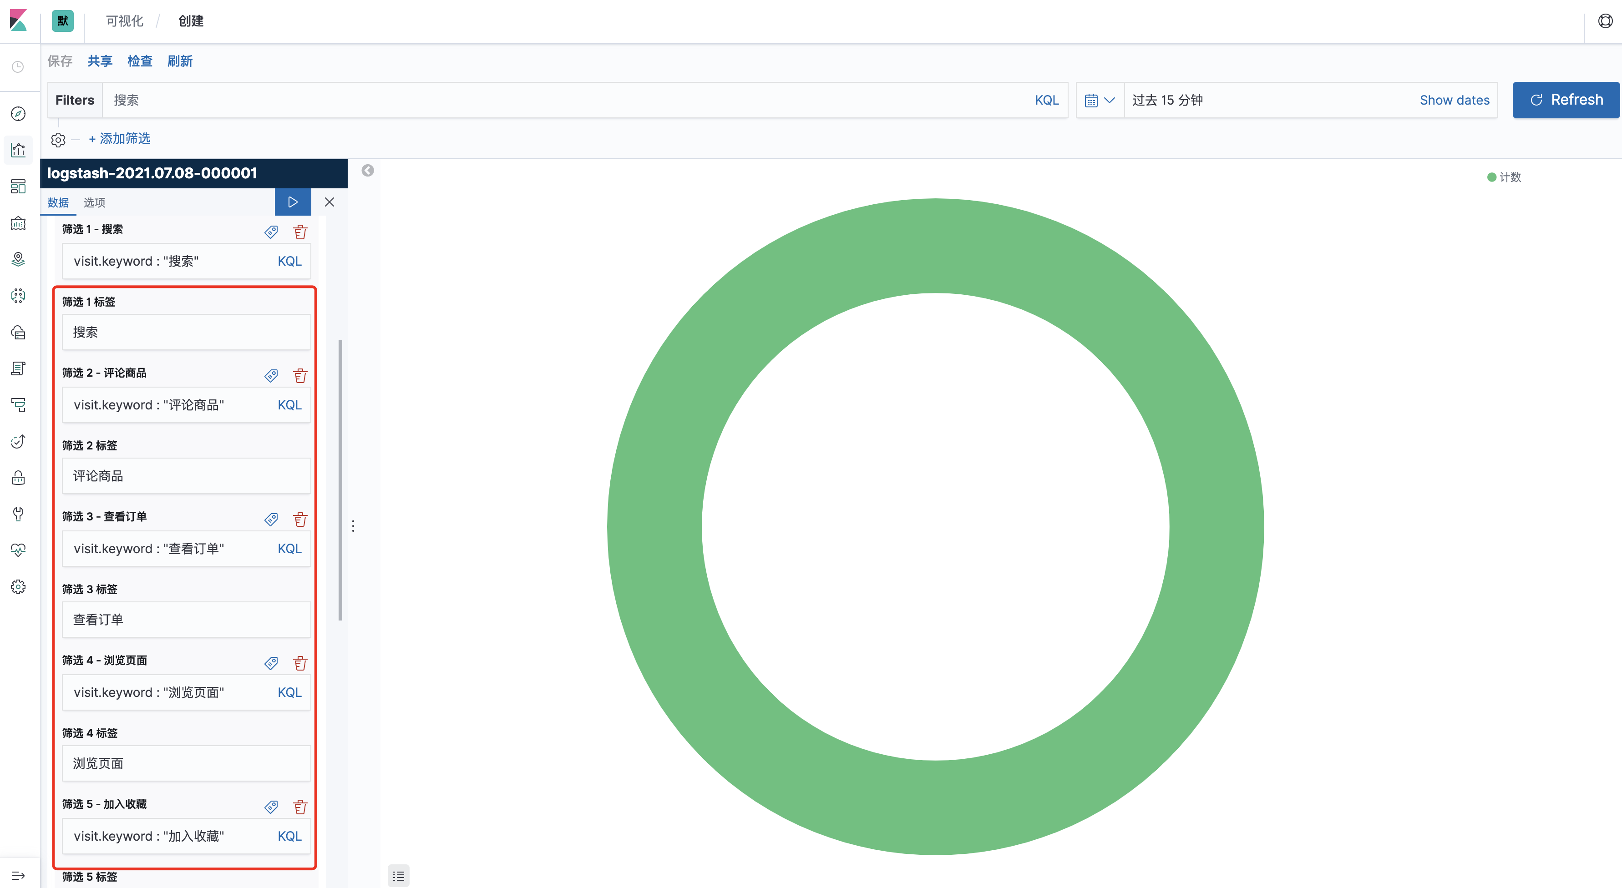
Task: Open the date quick menu calendar dropdown
Action: (1100, 100)
